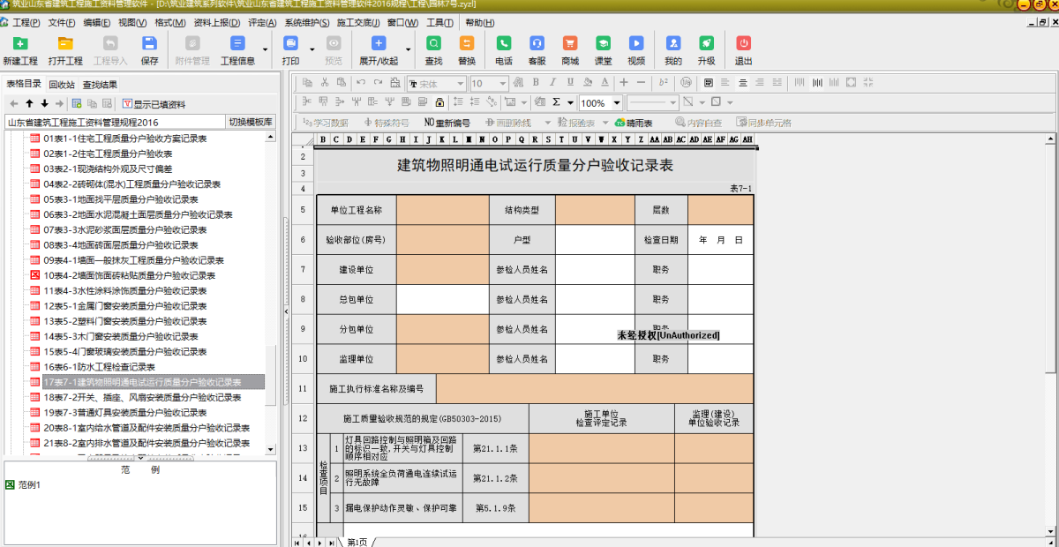
Task: Click the 查找 (Find) icon
Action: point(432,50)
